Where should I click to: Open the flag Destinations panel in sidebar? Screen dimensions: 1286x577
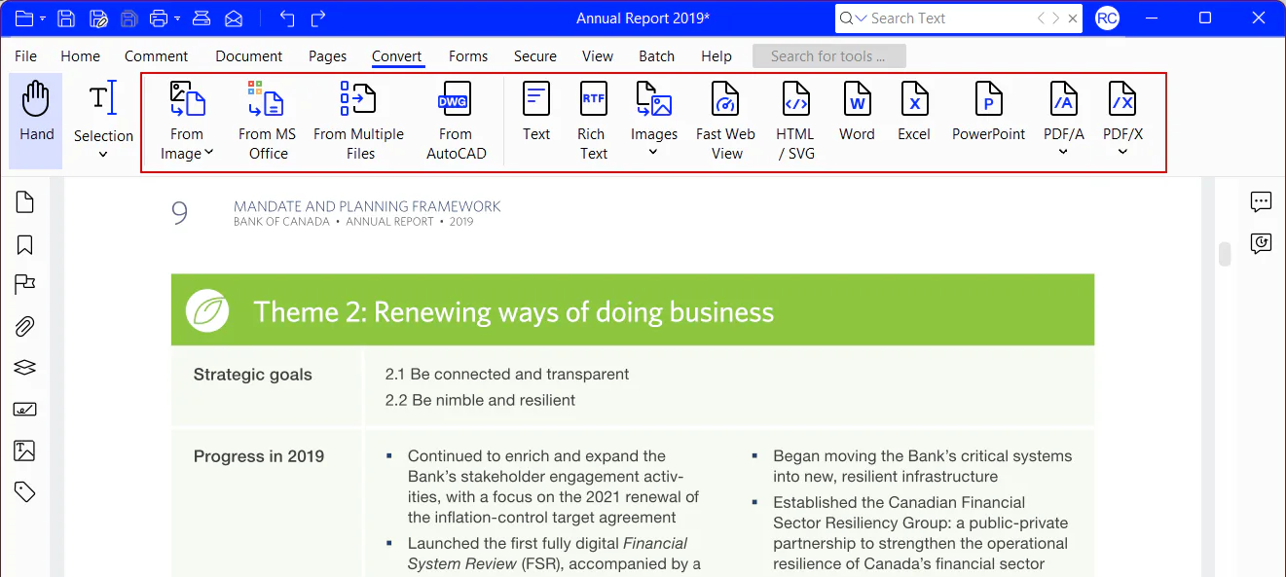pos(25,284)
